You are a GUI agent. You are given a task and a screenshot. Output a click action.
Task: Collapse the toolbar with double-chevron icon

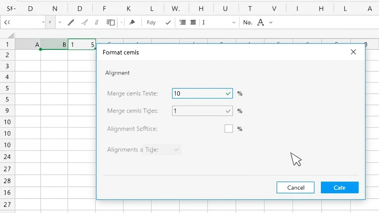pyautogui.click(x=7, y=22)
